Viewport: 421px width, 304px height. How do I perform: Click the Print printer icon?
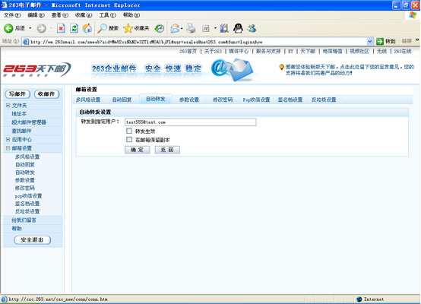tap(191, 28)
